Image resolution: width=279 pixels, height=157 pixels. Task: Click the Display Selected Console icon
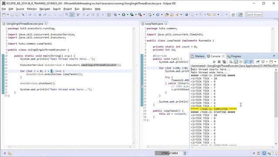pyautogui.click(x=263, y=62)
